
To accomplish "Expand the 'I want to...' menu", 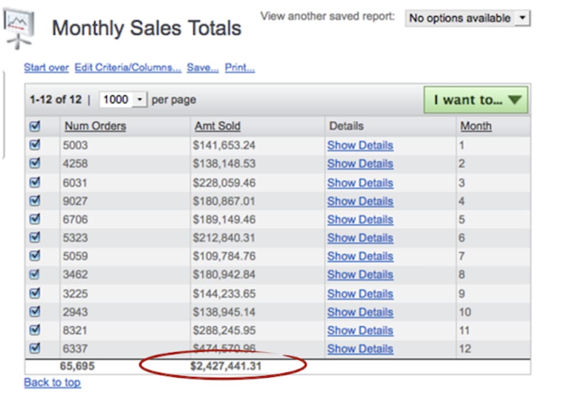I will [476, 100].
